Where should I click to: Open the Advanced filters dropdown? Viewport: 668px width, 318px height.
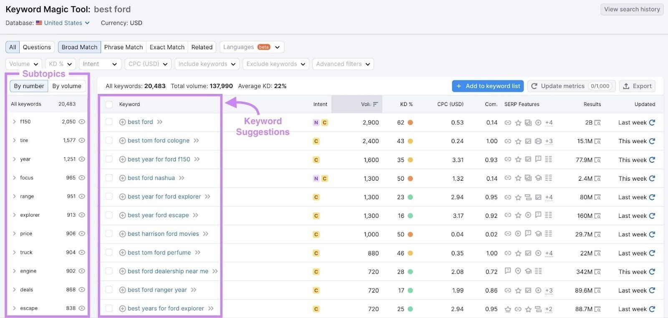[343, 64]
